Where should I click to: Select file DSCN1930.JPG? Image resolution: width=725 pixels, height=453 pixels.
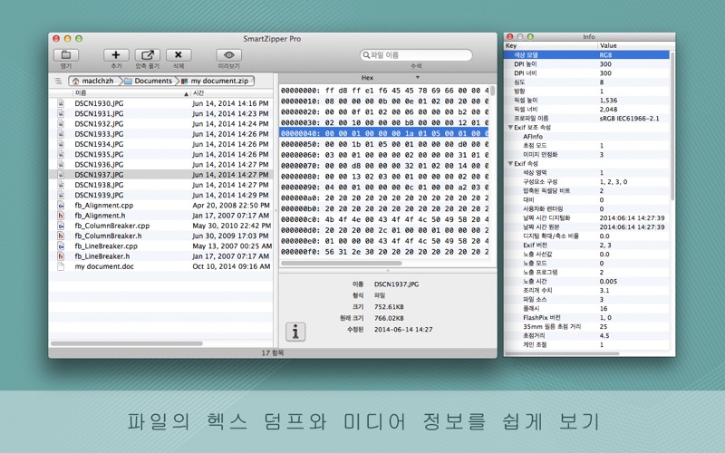pos(99,103)
